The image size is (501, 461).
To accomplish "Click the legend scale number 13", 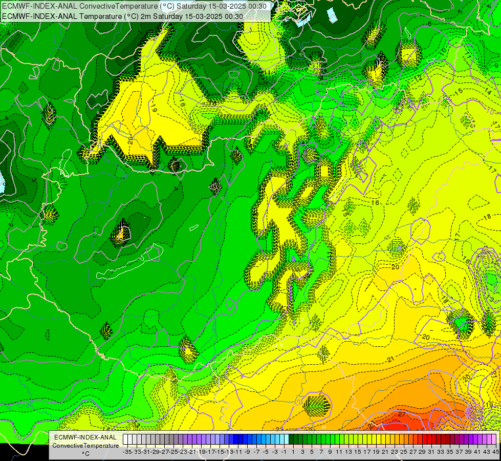I will (x=348, y=452).
